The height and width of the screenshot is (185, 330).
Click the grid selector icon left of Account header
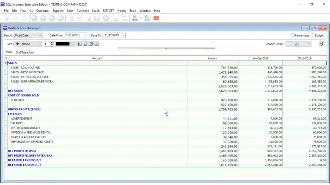(x=6, y=58)
